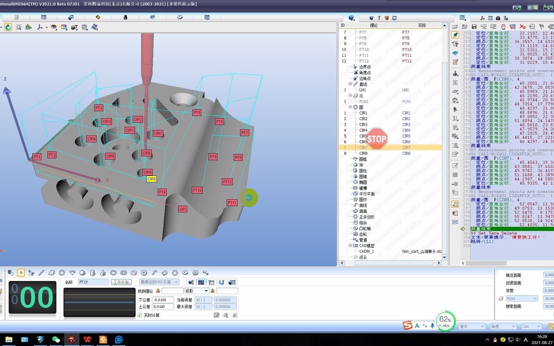The image size is (554, 346).
Task: Select the polygon hexagon feature tool
Action: click(175, 273)
